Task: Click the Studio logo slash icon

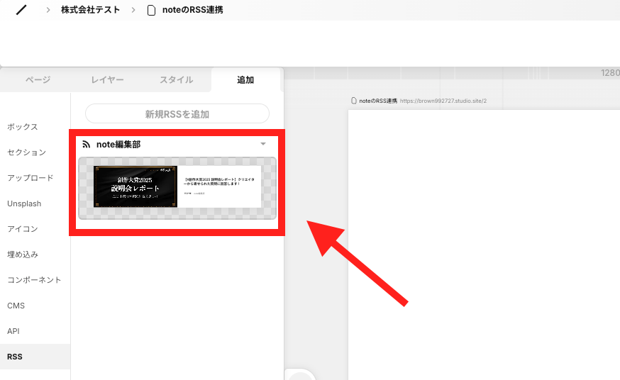Action: coord(21,10)
